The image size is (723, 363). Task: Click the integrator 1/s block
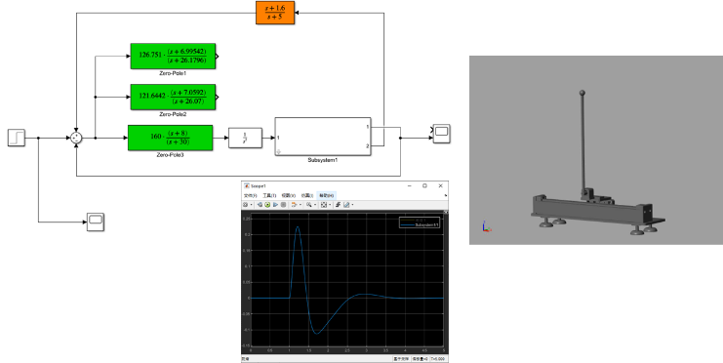click(x=245, y=138)
